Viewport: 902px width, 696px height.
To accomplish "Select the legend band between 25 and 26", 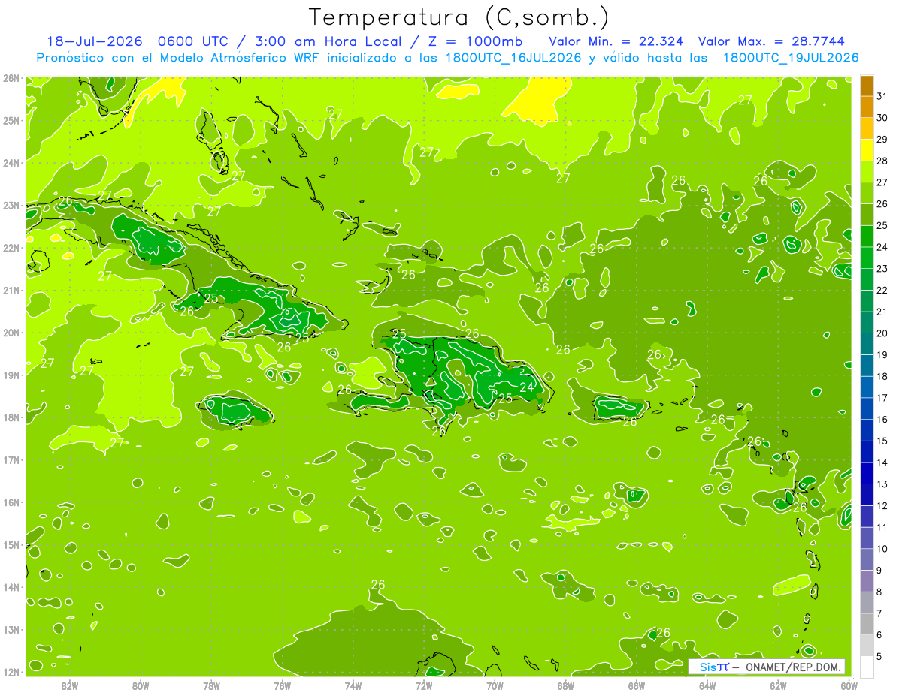I will [x=867, y=215].
